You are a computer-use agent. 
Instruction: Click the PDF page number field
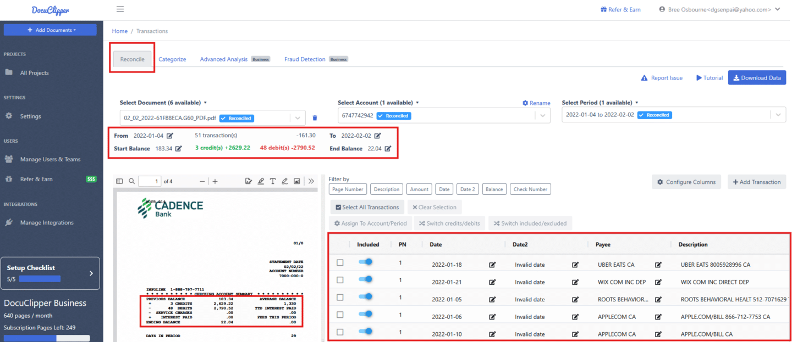coord(149,181)
